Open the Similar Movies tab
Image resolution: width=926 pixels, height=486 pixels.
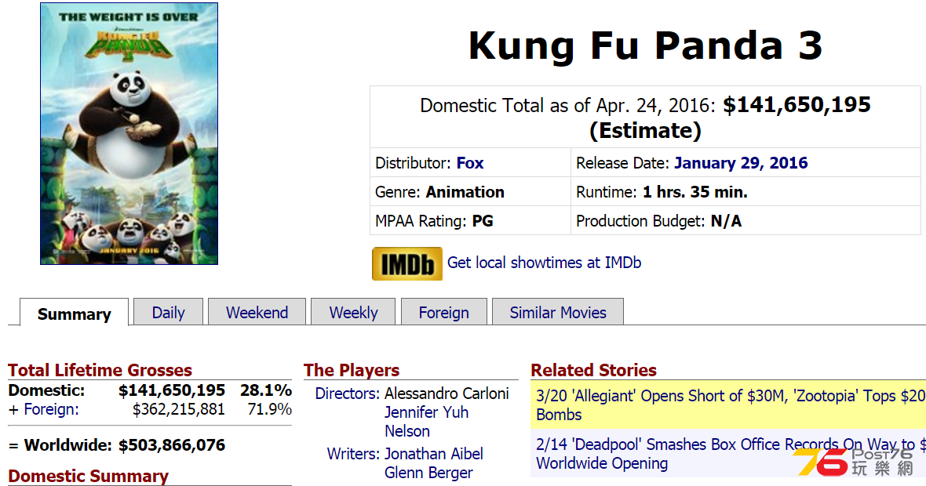(x=558, y=312)
